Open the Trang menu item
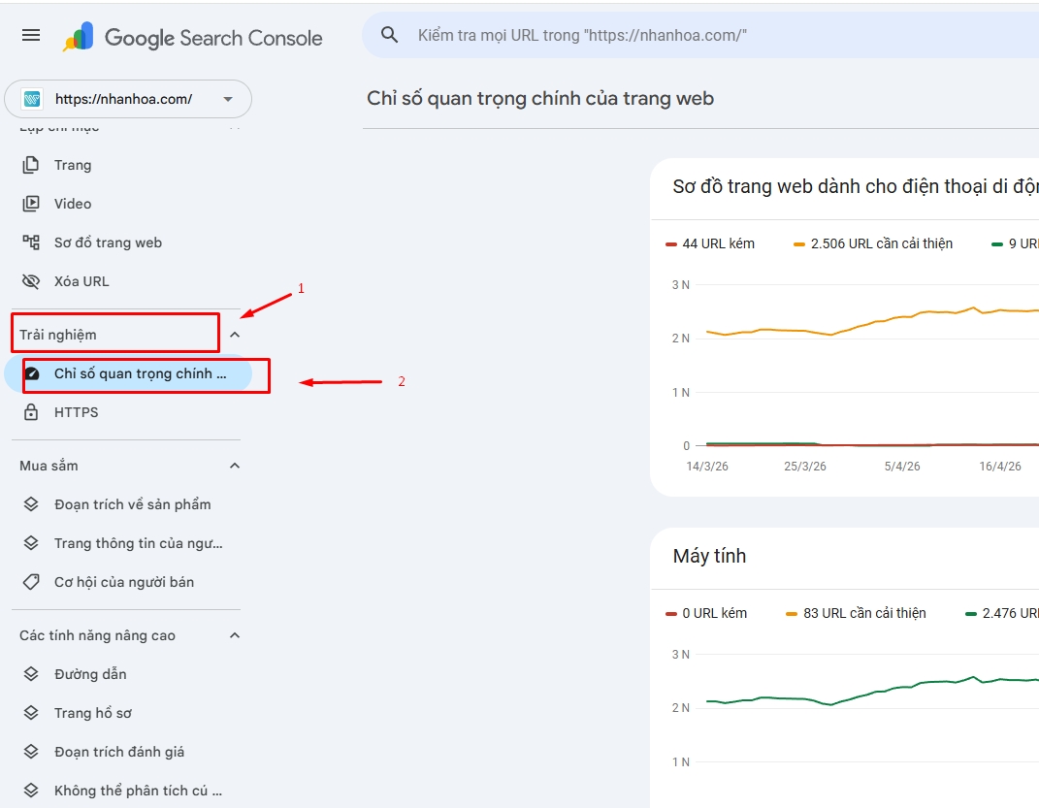1039x808 pixels. [128, 165]
